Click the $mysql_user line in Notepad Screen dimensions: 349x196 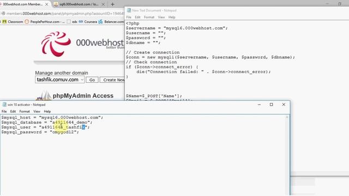pyautogui.click(x=45, y=127)
